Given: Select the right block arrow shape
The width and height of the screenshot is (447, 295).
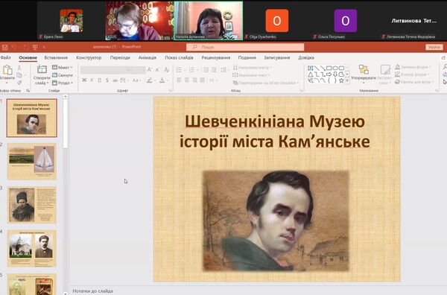Looking at the screenshot, I should 329,74.
